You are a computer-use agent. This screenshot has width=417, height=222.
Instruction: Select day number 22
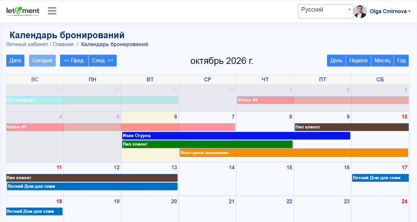tap(289, 202)
